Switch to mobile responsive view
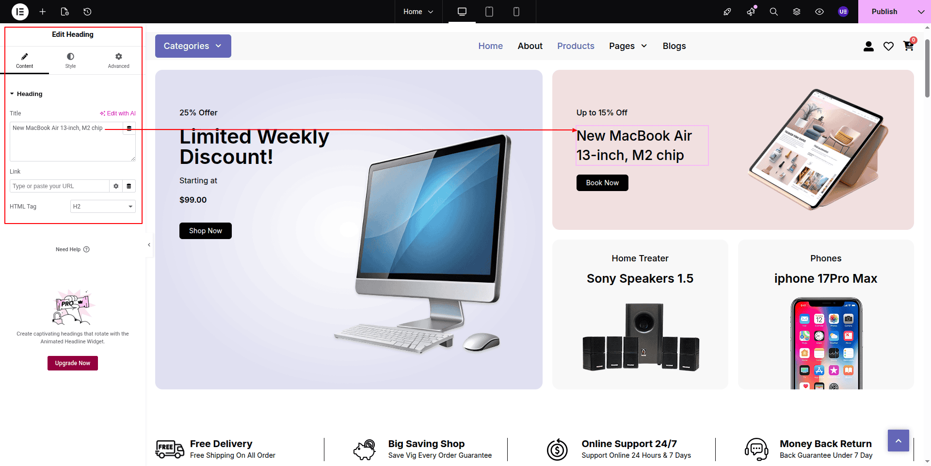 coord(516,12)
